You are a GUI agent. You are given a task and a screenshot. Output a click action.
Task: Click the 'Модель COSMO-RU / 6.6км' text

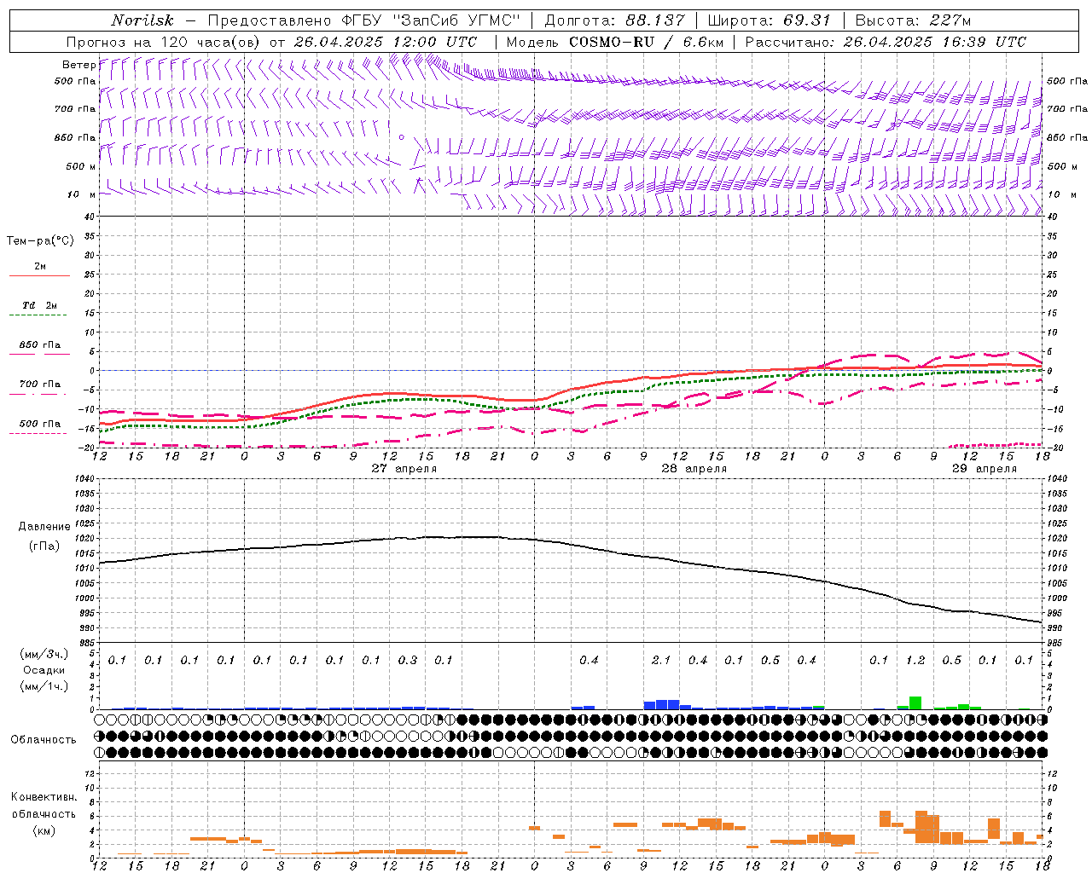click(615, 42)
